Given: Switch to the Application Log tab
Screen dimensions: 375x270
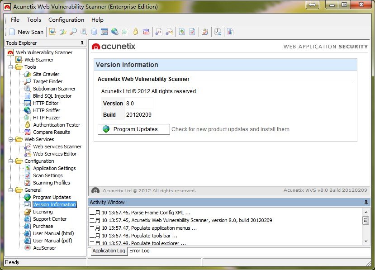Looking at the screenshot, I should click(x=109, y=251).
